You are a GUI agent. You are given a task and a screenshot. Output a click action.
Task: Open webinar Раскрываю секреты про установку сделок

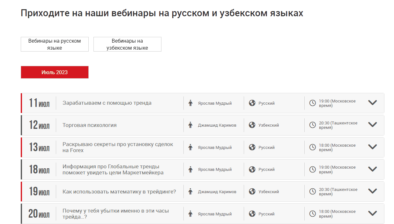point(118,147)
